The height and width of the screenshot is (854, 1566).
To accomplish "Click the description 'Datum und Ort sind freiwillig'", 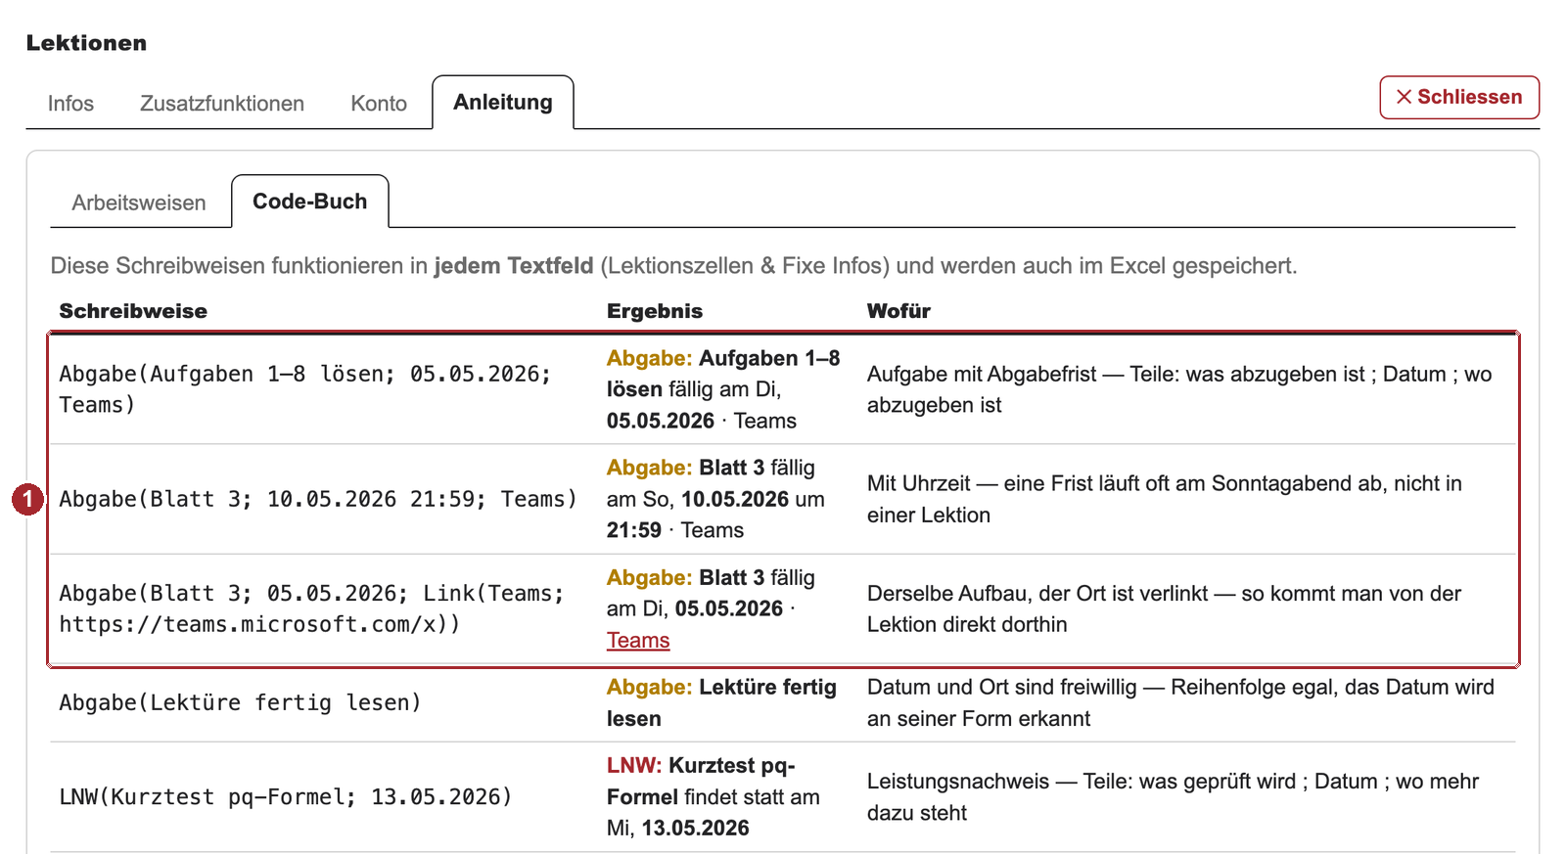I will tap(1180, 702).
